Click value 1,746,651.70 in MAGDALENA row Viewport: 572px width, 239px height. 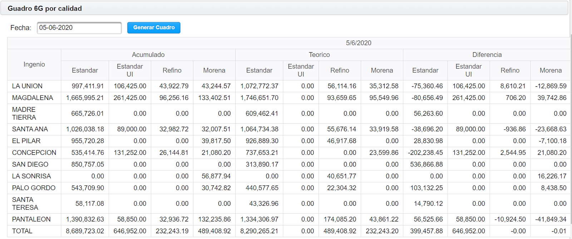(x=259, y=98)
